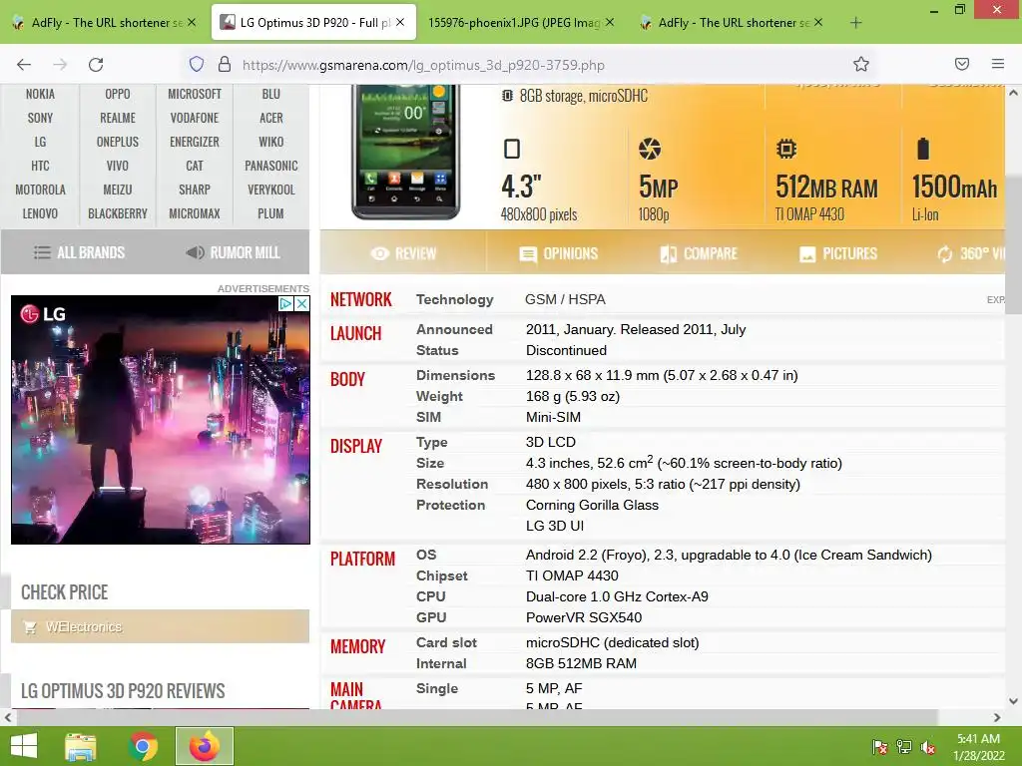This screenshot has height=766, width=1022.
Task: Launch Chrome from the taskbar
Action: click(143, 746)
